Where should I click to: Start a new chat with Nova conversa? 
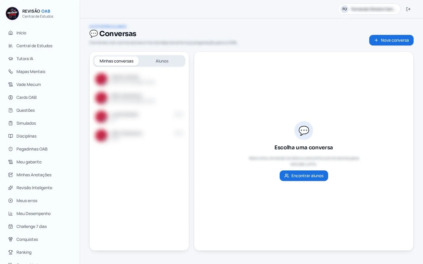[391, 40]
